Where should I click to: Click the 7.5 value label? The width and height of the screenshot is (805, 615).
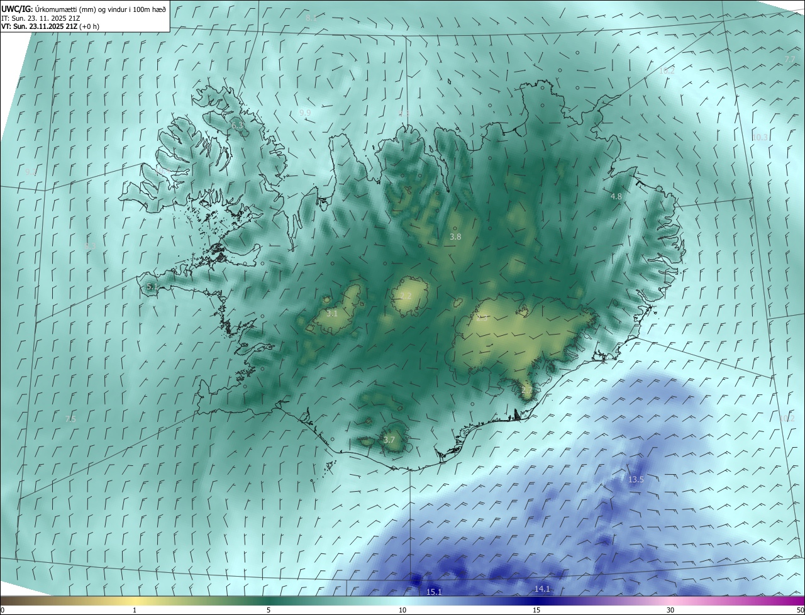pos(70,419)
